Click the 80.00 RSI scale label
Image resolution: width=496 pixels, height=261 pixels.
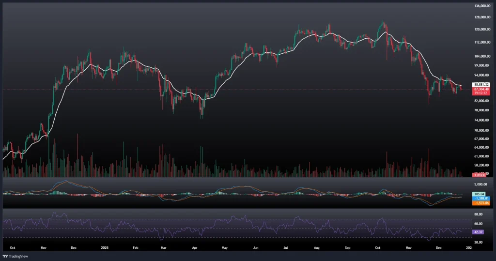(480, 214)
